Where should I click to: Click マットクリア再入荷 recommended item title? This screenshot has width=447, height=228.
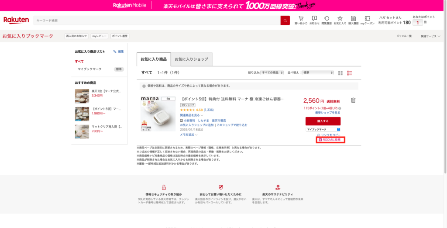107,127
